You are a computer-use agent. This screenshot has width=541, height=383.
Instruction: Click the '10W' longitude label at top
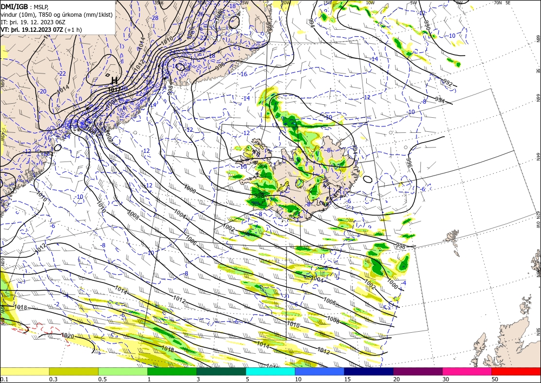click(370, 3)
